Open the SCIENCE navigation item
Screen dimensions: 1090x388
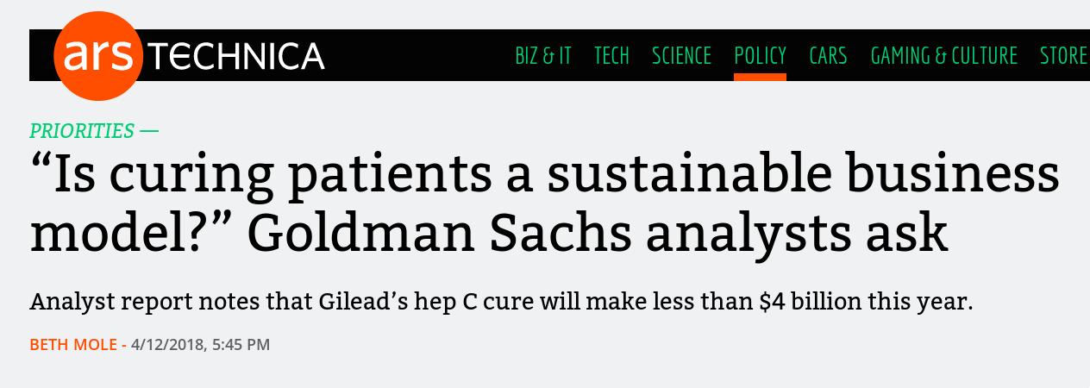coord(681,56)
